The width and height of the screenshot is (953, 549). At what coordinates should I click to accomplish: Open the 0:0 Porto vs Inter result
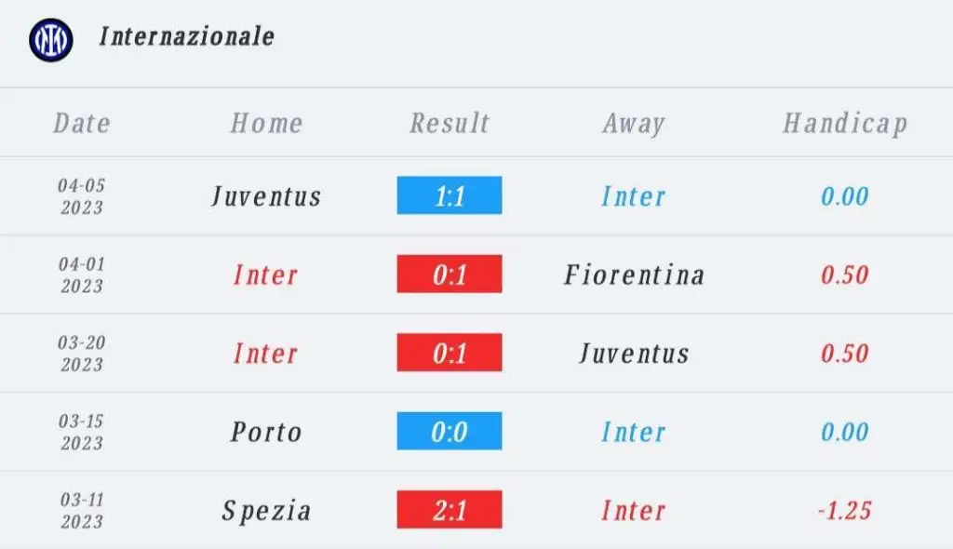(x=450, y=431)
